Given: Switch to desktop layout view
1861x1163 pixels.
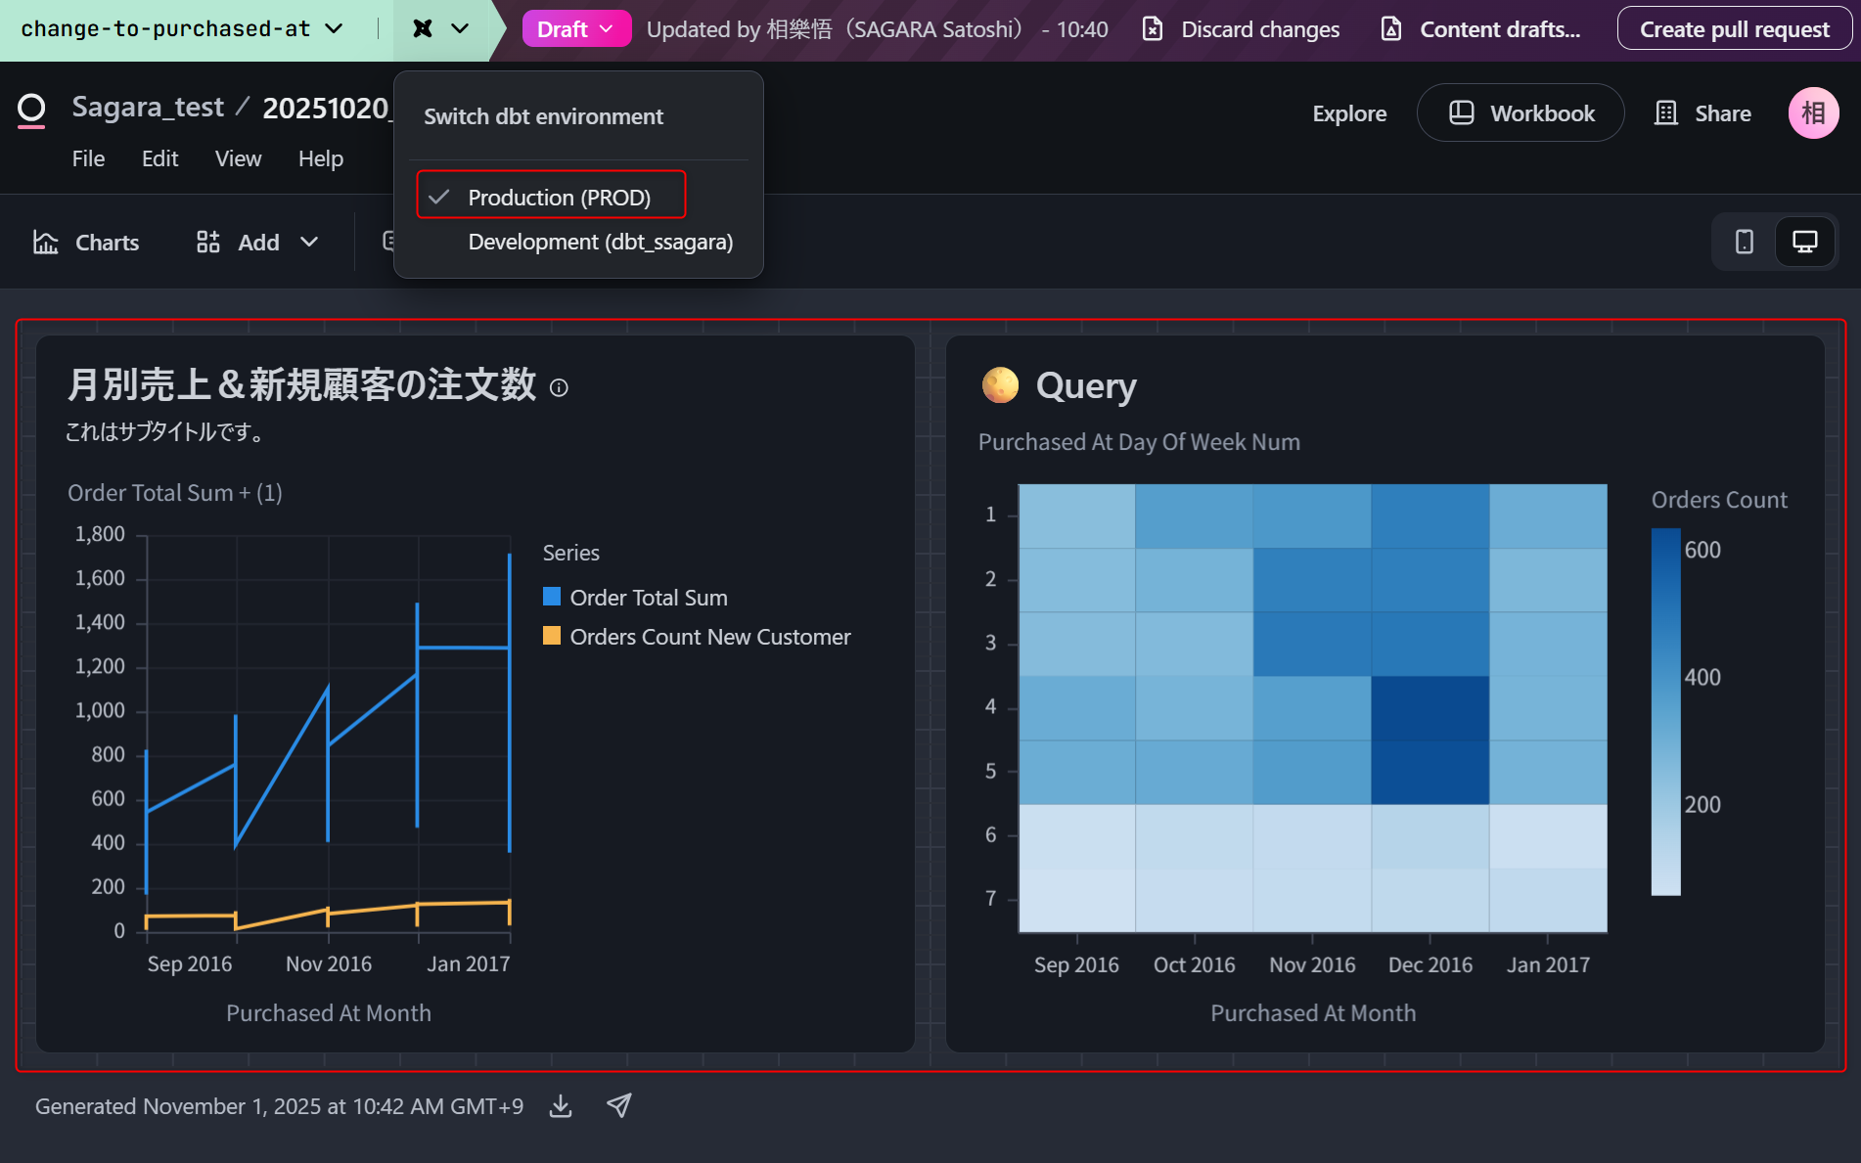Looking at the screenshot, I should tap(1804, 242).
